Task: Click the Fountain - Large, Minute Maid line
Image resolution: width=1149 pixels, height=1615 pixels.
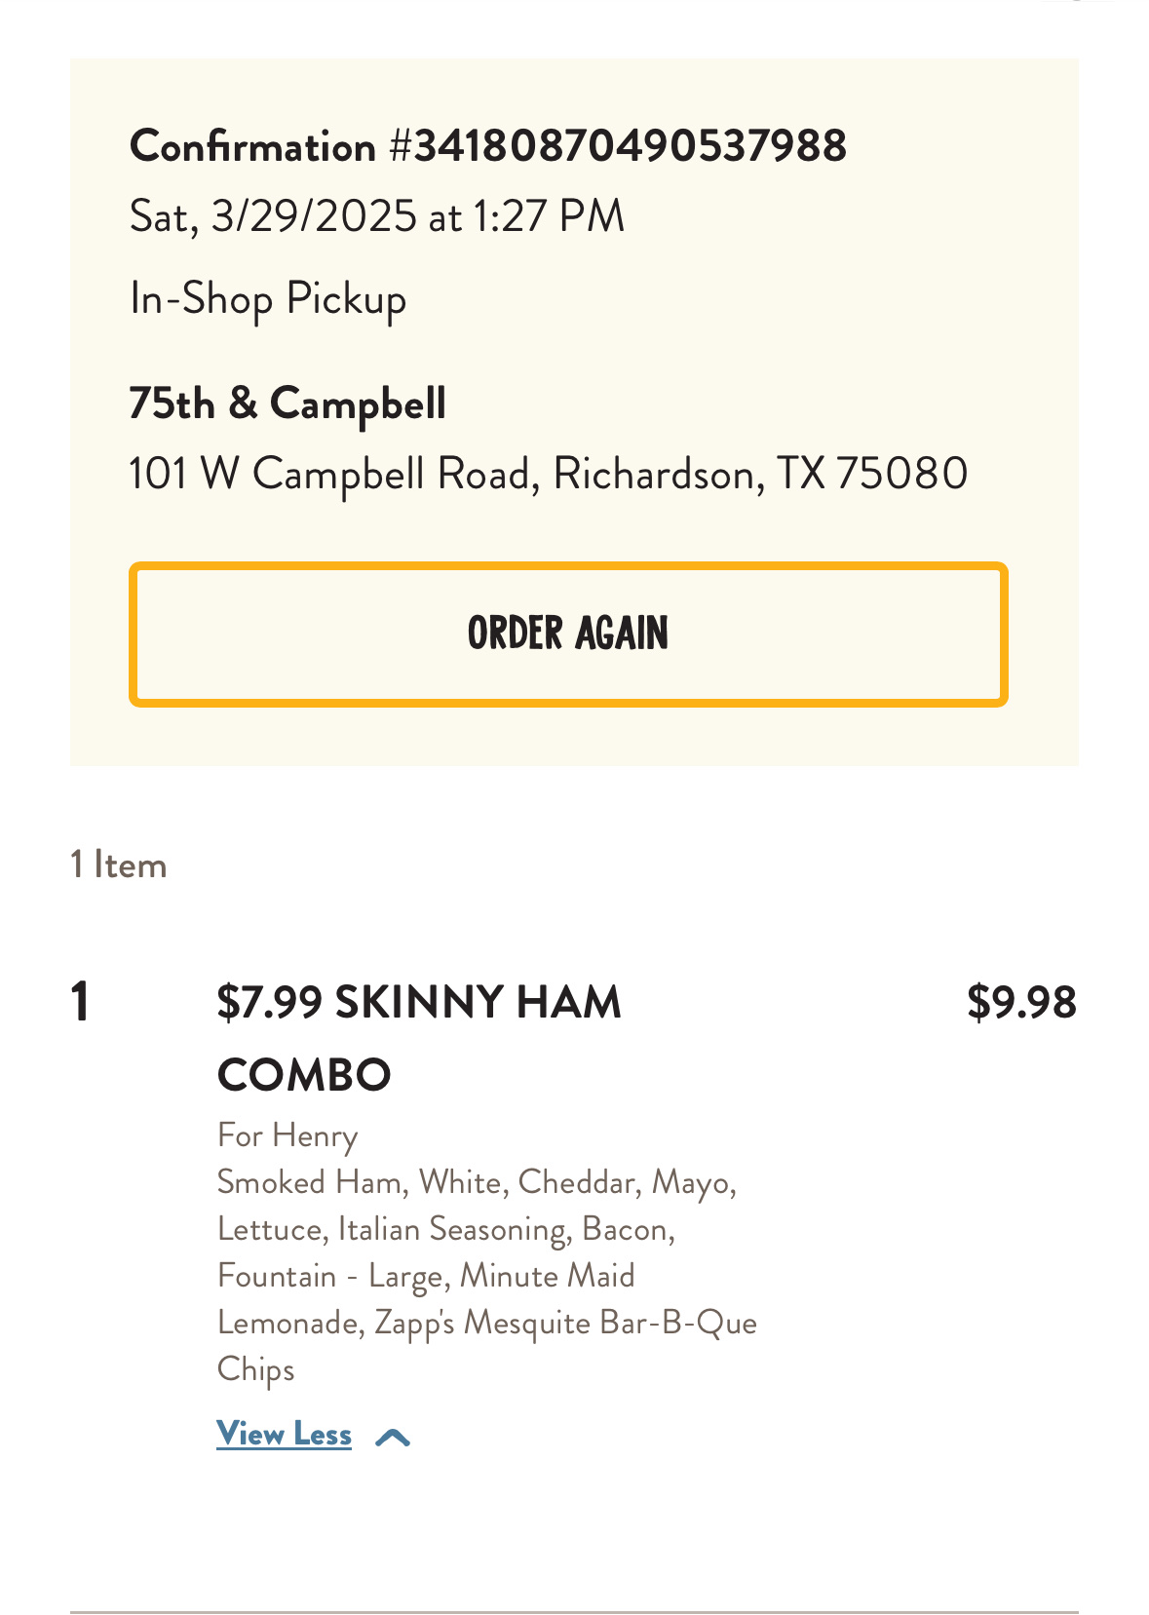Action: [426, 1276]
